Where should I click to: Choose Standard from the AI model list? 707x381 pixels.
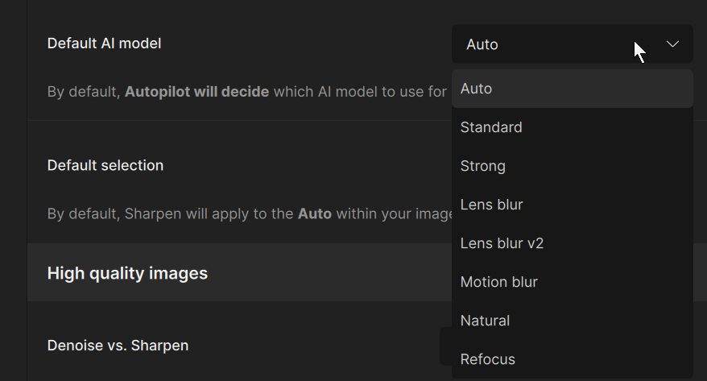pos(491,127)
